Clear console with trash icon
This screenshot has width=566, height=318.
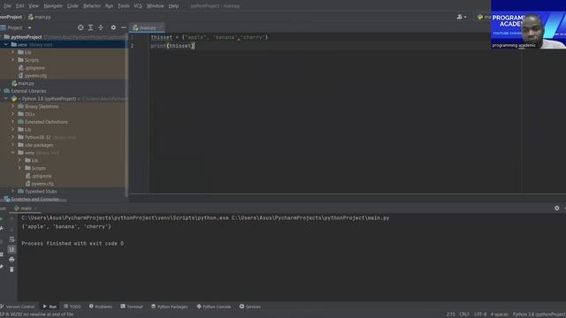11,269
